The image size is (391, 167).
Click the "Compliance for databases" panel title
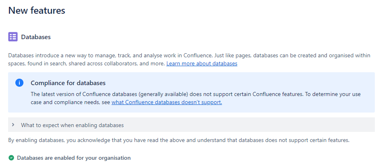68,83
